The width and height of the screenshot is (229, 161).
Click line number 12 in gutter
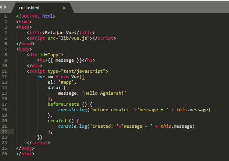pos(4,77)
